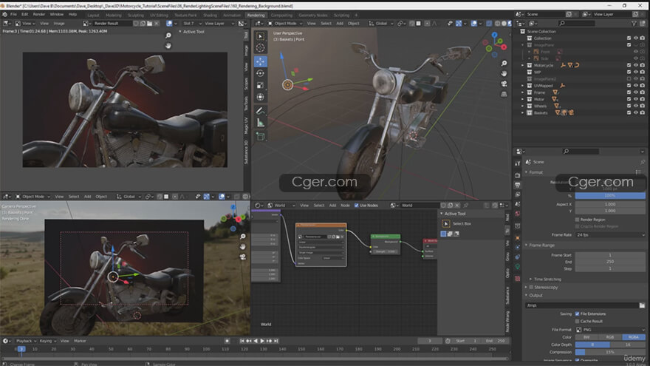Collapse the Output panel
650x366 pixels.
(x=527, y=296)
